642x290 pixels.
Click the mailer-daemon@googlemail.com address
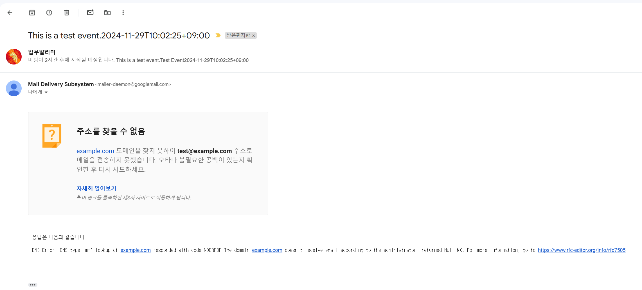[133, 84]
